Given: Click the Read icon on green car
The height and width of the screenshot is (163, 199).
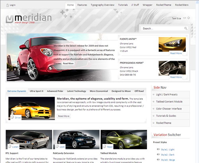Looking at the screenshot, I should click(105, 146).
